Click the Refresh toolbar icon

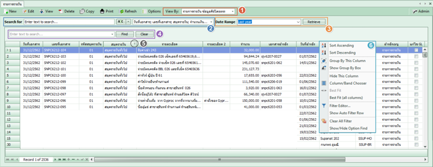(x=122, y=11)
